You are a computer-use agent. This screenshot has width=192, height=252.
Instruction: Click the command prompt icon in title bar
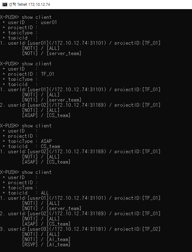(5, 5)
